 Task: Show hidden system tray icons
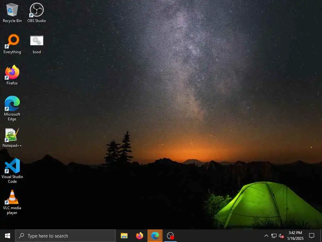point(266,236)
